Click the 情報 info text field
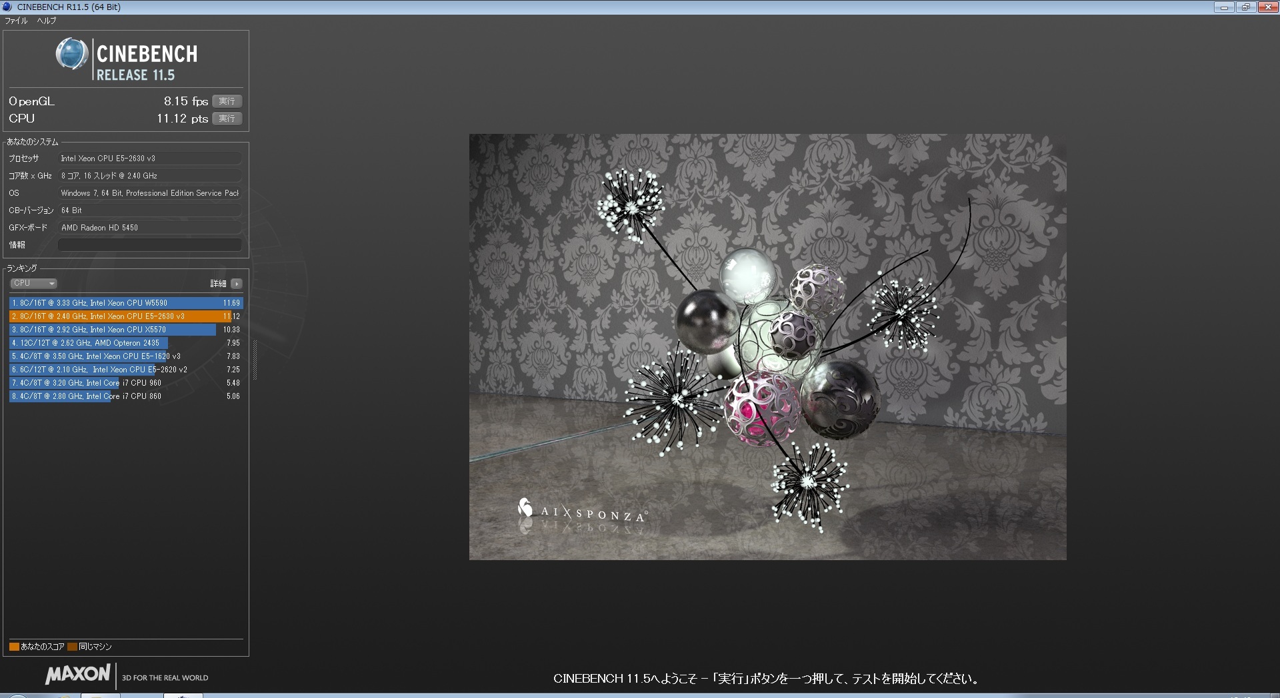 pos(149,245)
